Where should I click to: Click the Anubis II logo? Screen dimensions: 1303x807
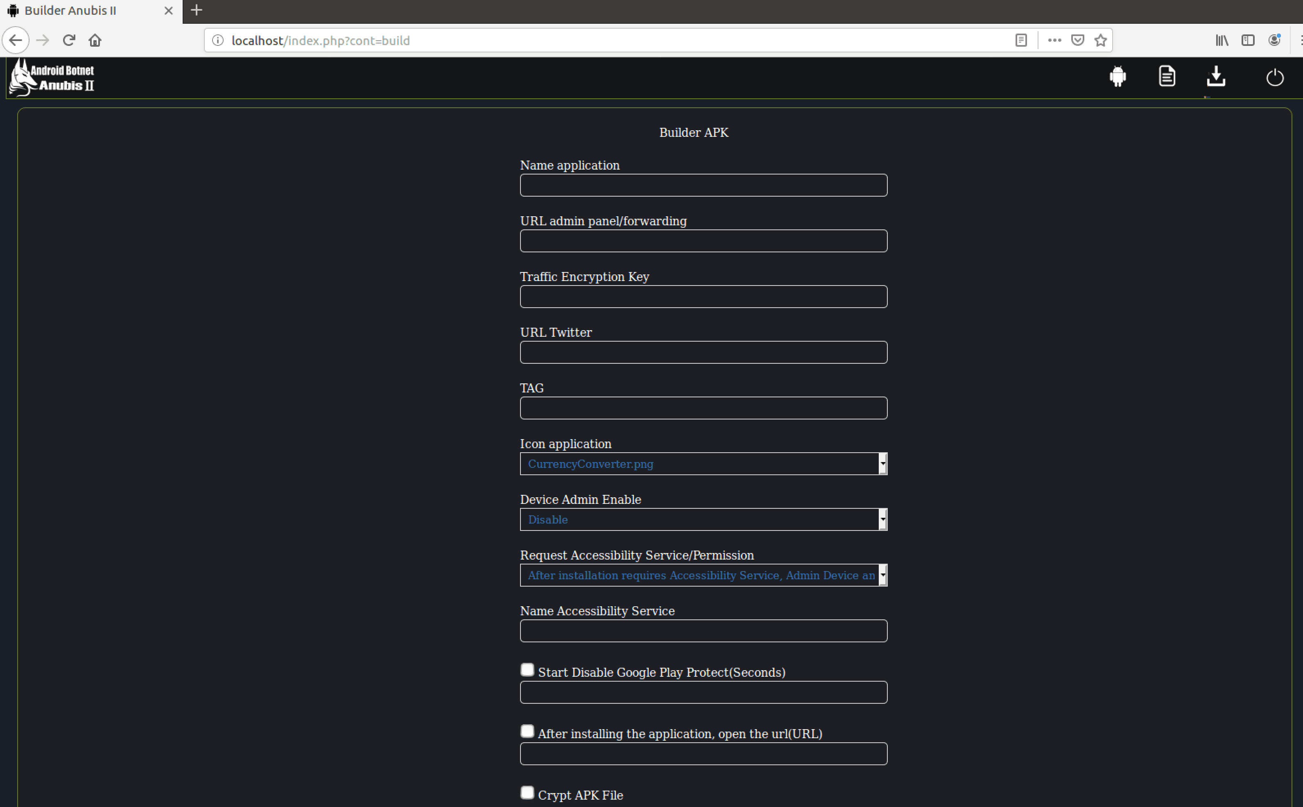(52, 77)
